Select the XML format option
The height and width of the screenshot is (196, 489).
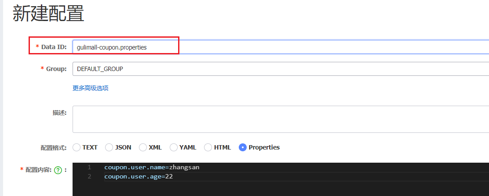tap(143, 147)
